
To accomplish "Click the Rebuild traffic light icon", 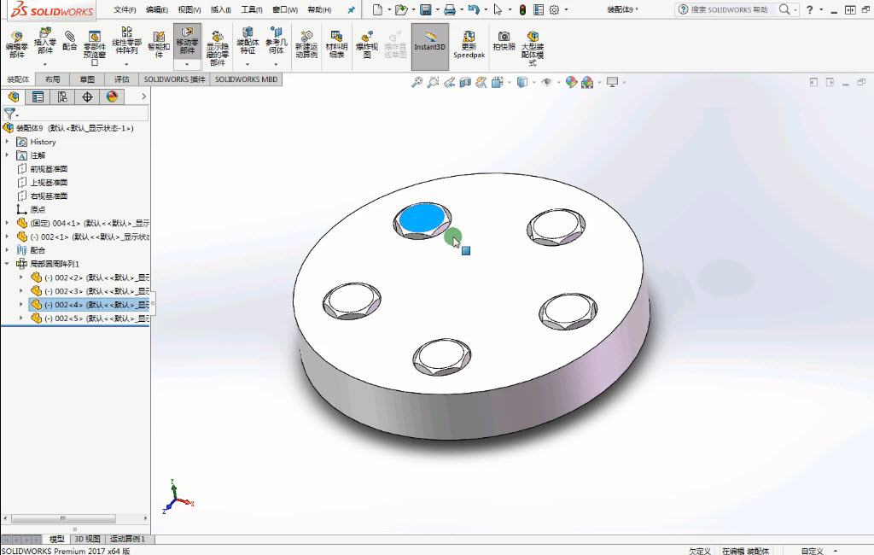I will point(522,9).
